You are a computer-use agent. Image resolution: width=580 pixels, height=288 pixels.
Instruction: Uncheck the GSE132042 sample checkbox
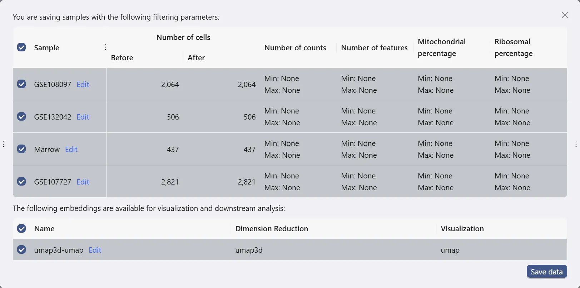(x=21, y=117)
